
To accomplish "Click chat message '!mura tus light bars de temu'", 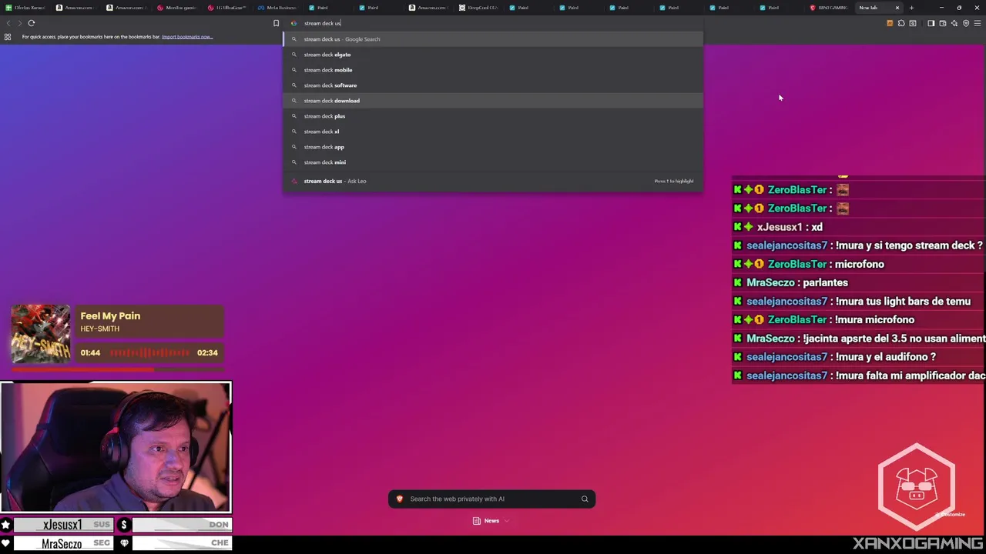I will tap(853, 302).
